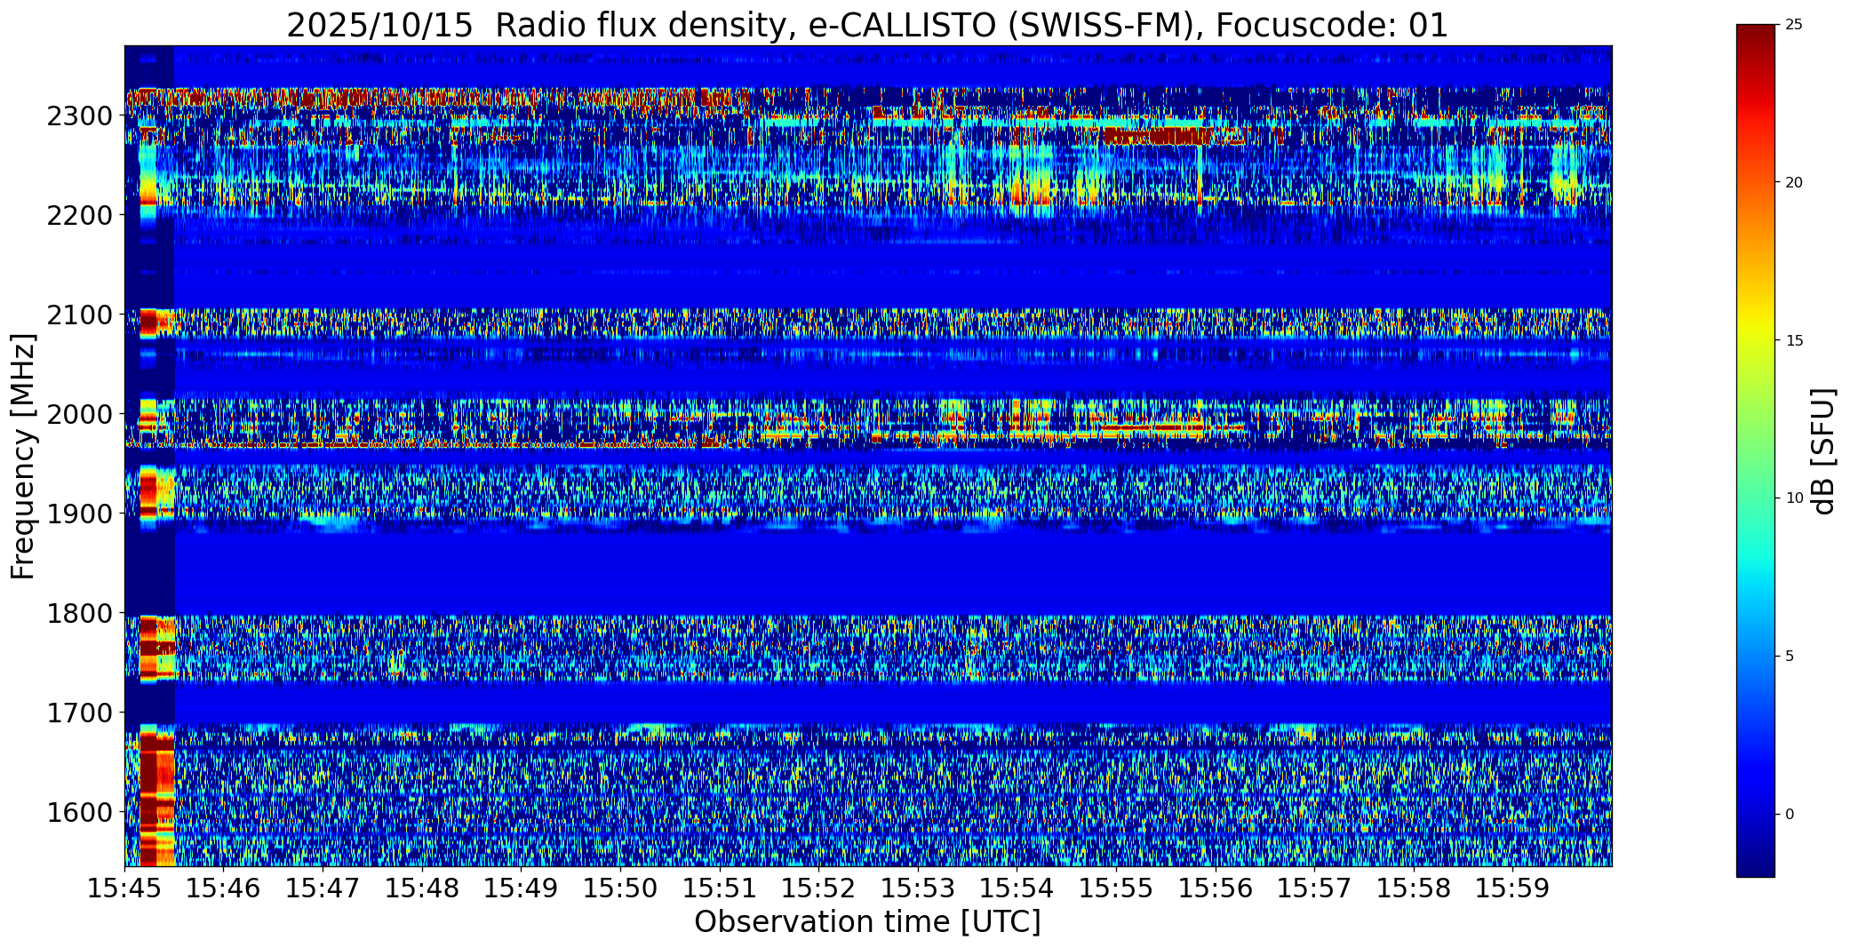Click the dark blue bottom of the colorbar
1850x948 pixels.
click(1755, 866)
